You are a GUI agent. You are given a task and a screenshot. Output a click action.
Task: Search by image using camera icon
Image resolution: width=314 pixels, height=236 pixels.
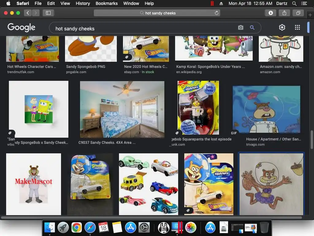coord(240,27)
